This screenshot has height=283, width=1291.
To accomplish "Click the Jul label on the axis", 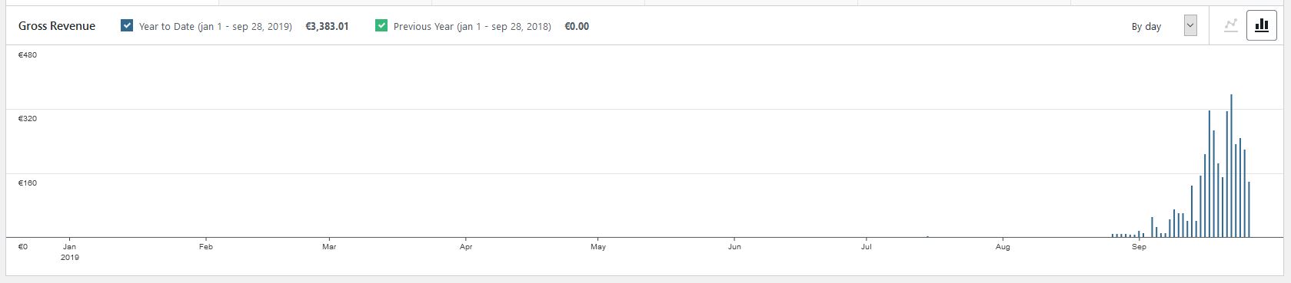I will (867, 247).
